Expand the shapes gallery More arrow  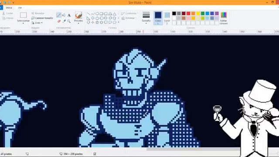coord(119,22)
